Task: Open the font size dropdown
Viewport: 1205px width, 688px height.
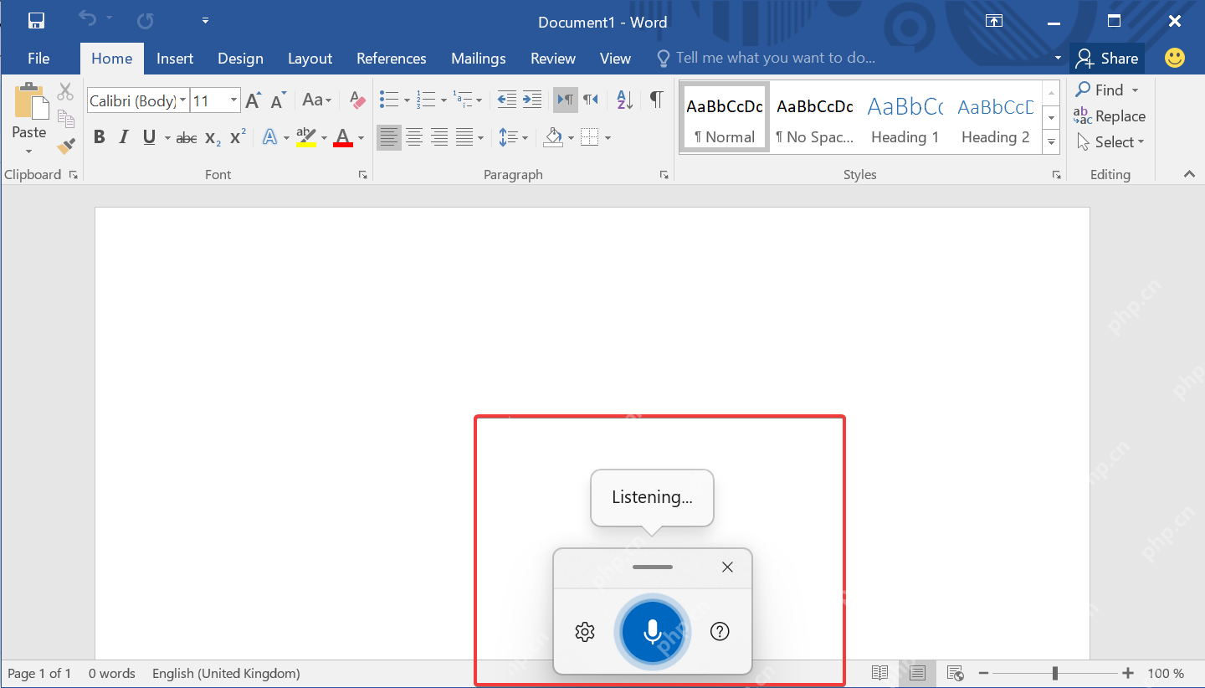Action: 234,101
